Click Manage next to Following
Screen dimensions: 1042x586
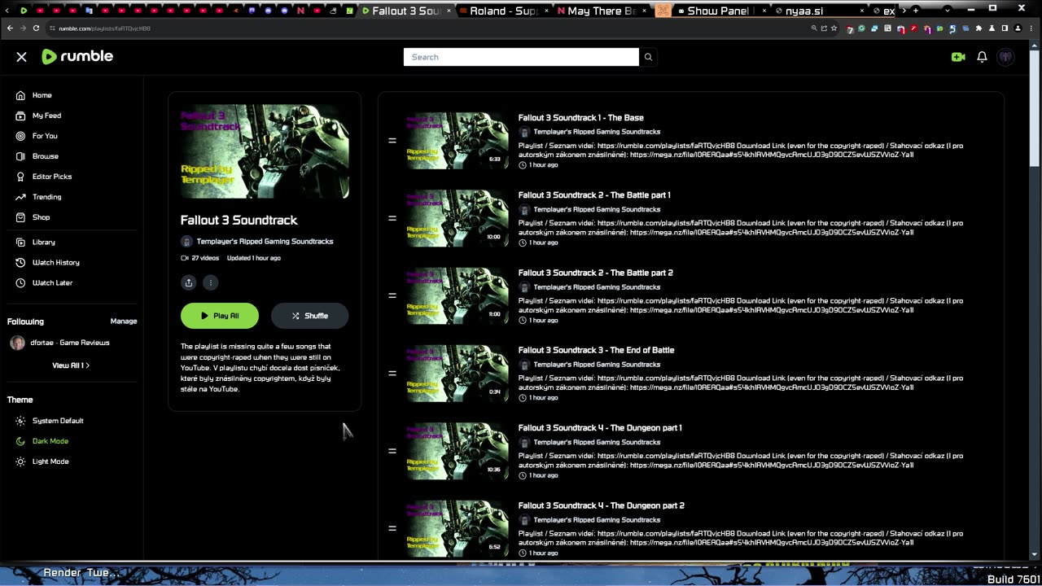pyautogui.click(x=124, y=321)
